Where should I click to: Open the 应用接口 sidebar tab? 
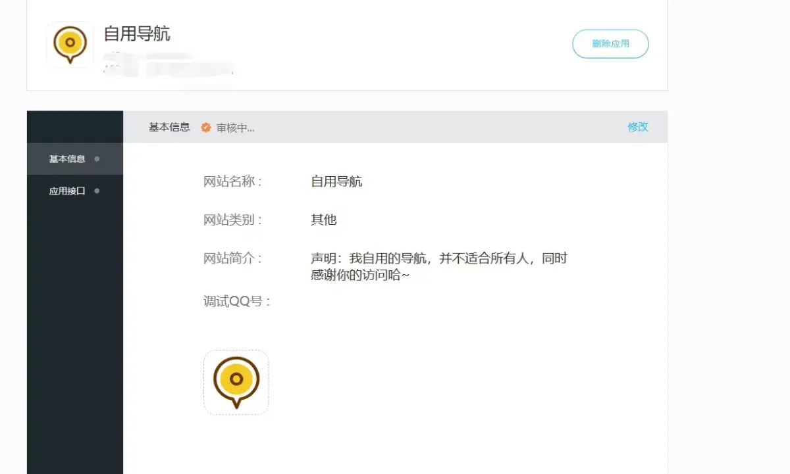click(67, 191)
